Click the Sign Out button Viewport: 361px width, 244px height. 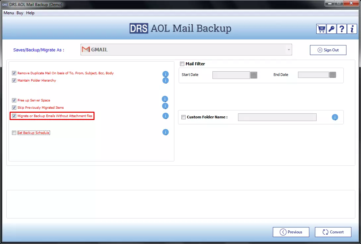pyautogui.click(x=328, y=50)
